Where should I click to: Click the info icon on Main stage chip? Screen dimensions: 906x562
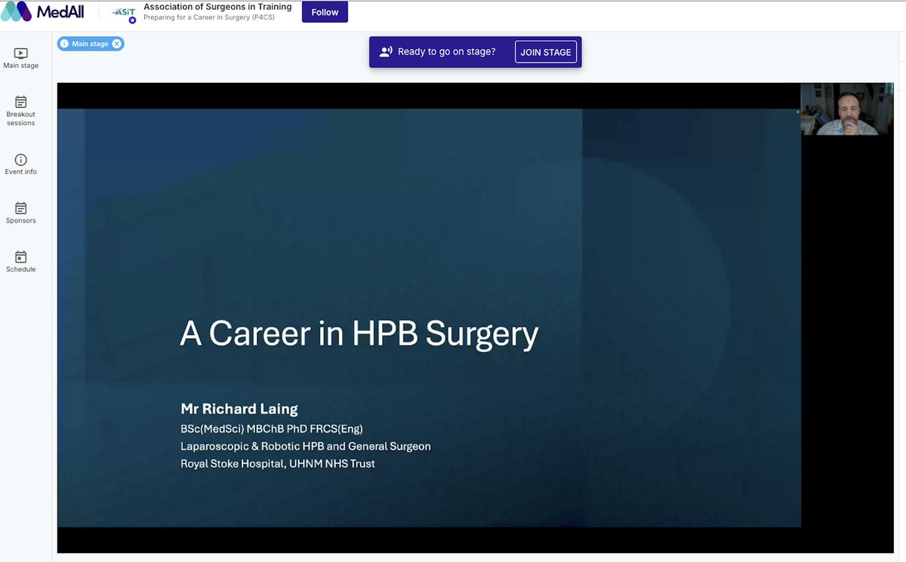coord(65,44)
